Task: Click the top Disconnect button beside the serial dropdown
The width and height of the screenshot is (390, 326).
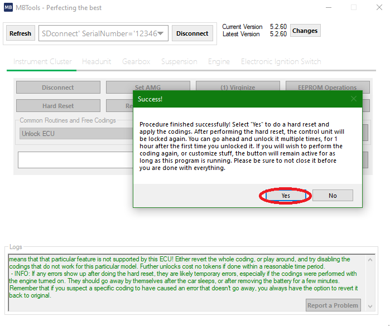Action: [192, 33]
